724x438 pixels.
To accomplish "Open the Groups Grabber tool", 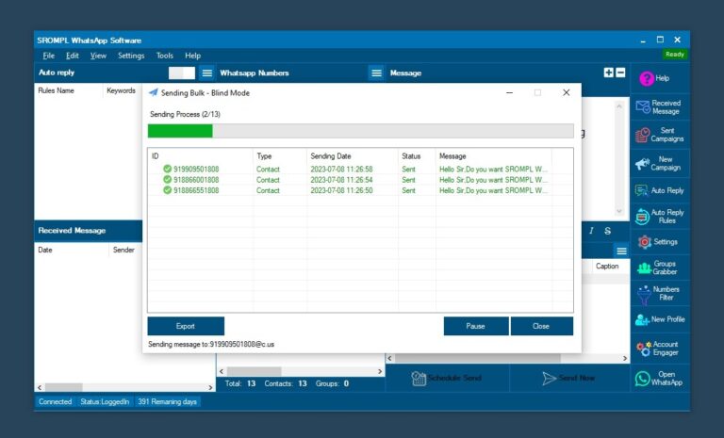I will click(x=644, y=268).
